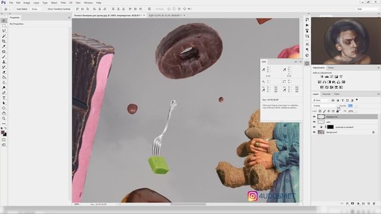This screenshot has height=214, width=381.
Task: Click the black layer mask thumbnail
Action: click(x=330, y=127)
